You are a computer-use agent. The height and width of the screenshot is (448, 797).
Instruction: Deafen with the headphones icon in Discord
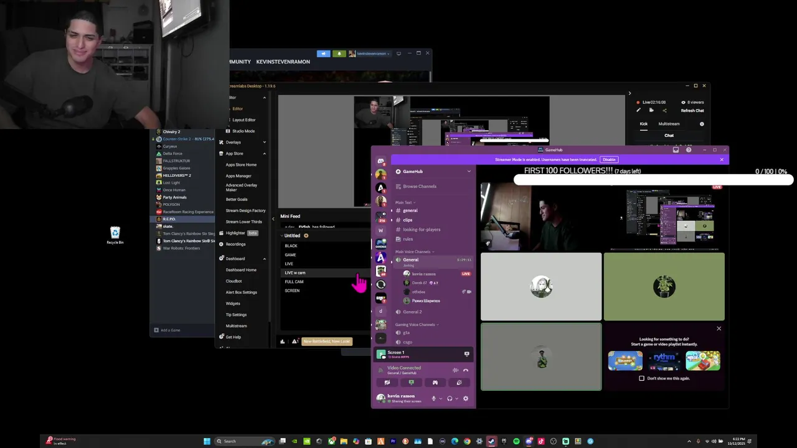click(x=450, y=398)
